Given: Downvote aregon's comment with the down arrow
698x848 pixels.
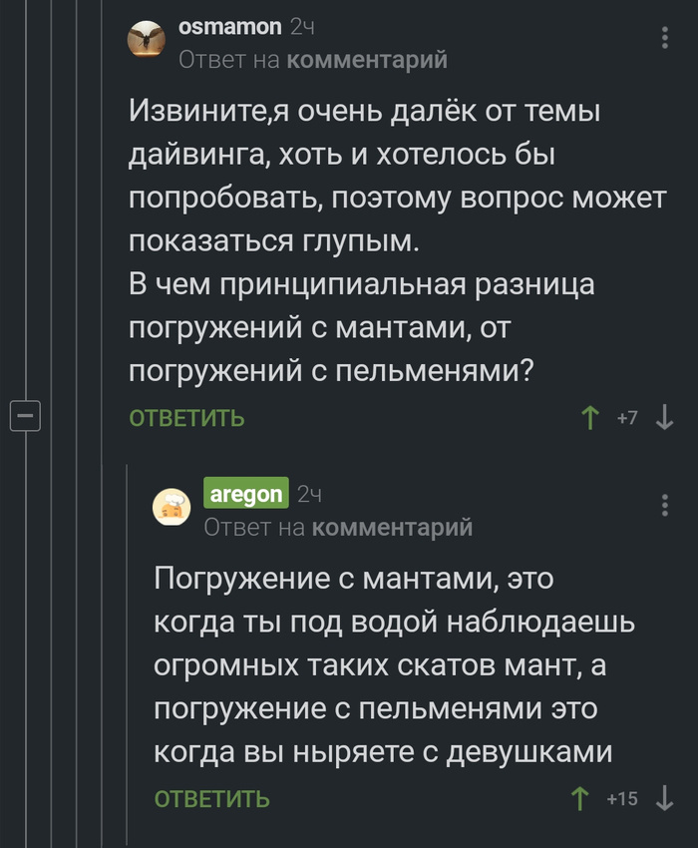Looking at the screenshot, I should 664,796.
